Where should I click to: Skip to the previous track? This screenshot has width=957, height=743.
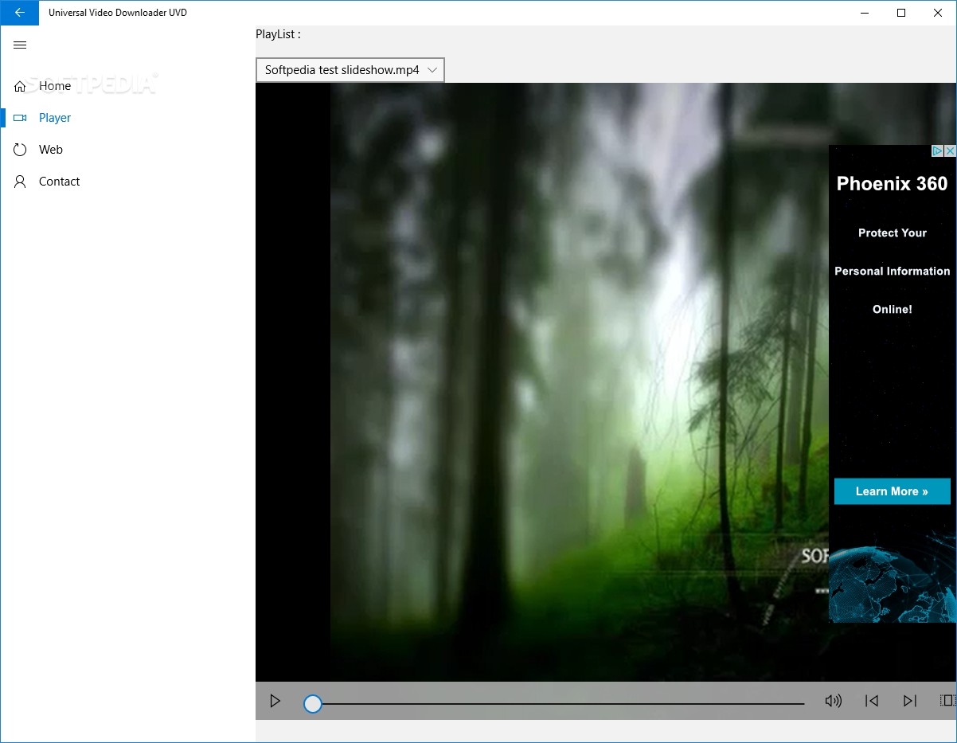(x=872, y=701)
